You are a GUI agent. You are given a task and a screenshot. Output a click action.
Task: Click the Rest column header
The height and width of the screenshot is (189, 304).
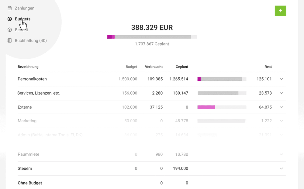268,67
